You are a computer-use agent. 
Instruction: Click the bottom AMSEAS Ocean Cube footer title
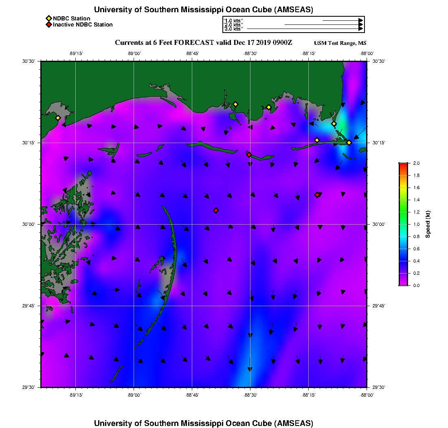tap(203, 423)
